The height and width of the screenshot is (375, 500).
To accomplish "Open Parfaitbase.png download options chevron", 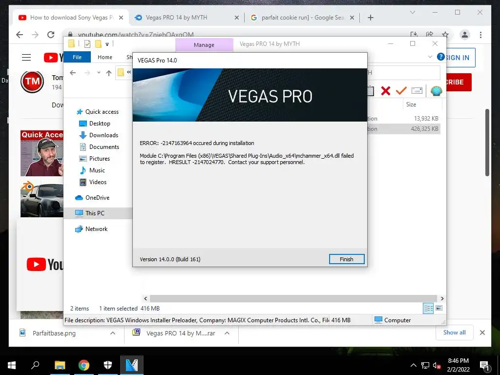I will [x=113, y=333].
